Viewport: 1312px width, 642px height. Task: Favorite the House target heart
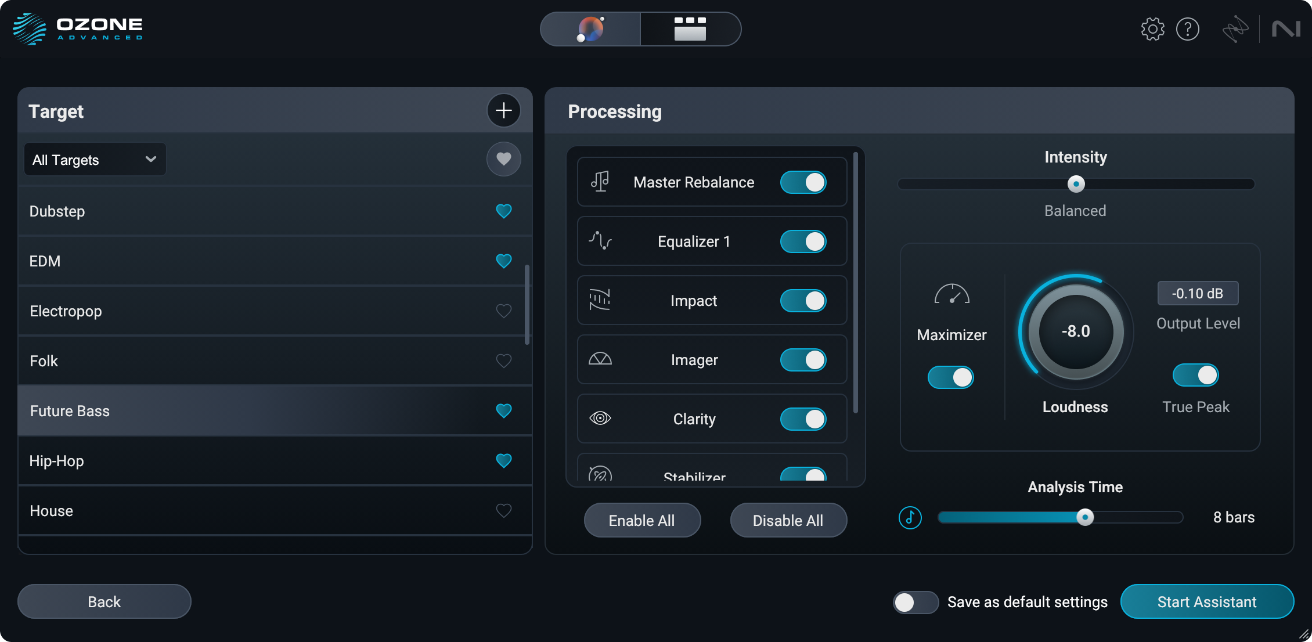coord(503,511)
